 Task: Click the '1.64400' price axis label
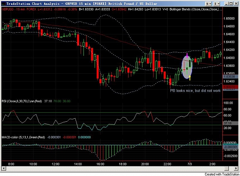(229, 42)
